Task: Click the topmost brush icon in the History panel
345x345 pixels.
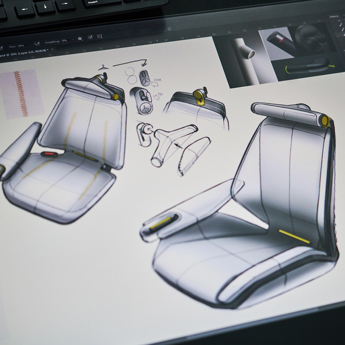Action: click(x=340, y=24)
